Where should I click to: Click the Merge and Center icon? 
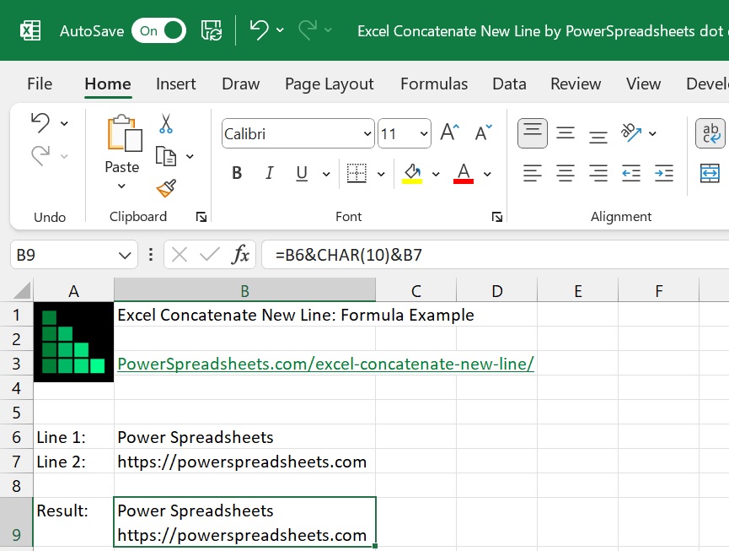(x=710, y=173)
